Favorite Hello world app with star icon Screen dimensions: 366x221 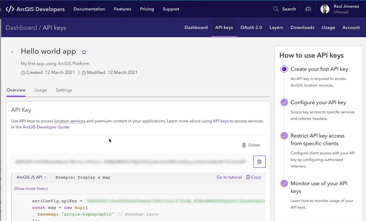[x=84, y=52]
